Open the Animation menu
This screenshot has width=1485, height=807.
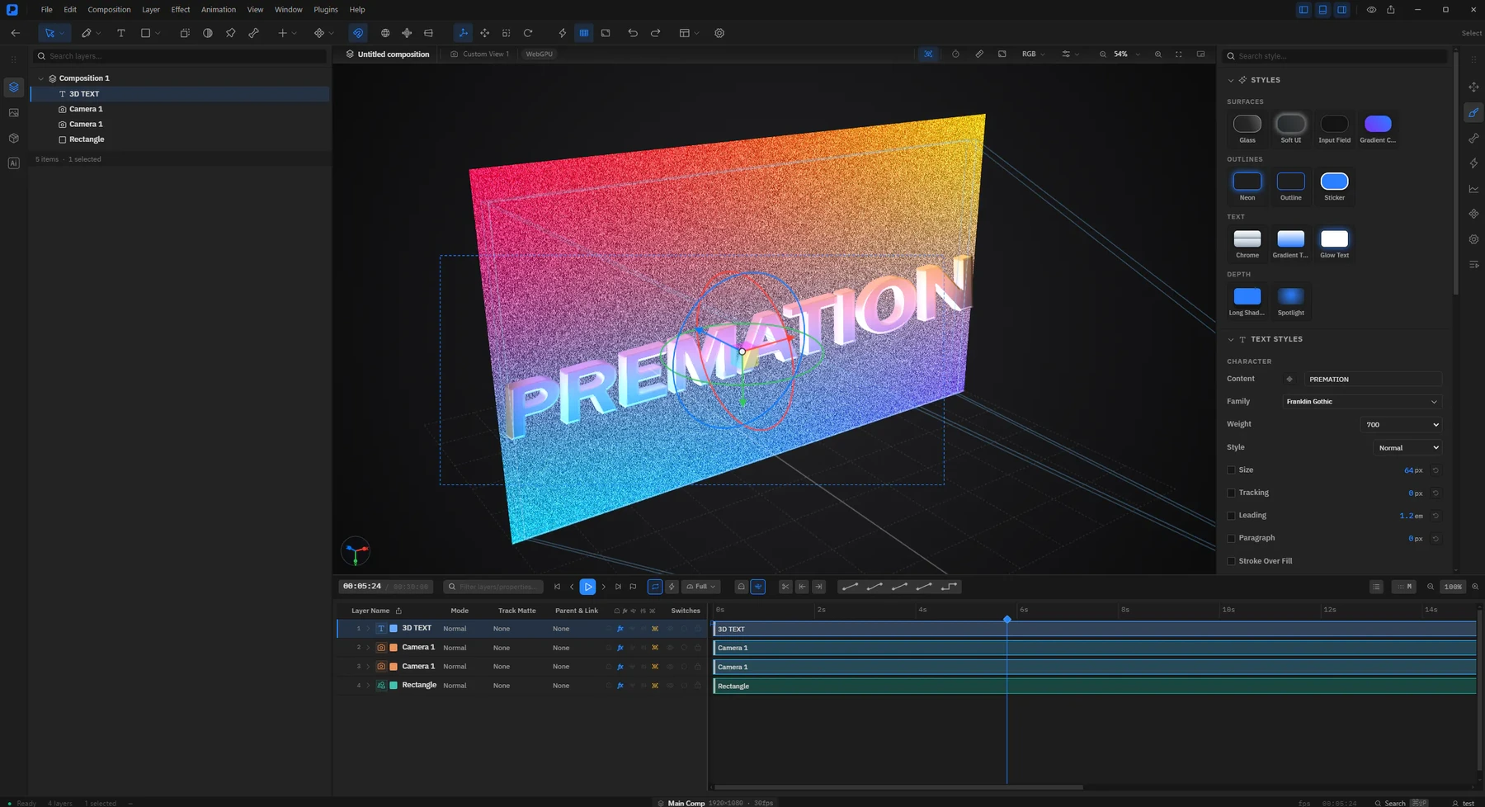(219, 10)
